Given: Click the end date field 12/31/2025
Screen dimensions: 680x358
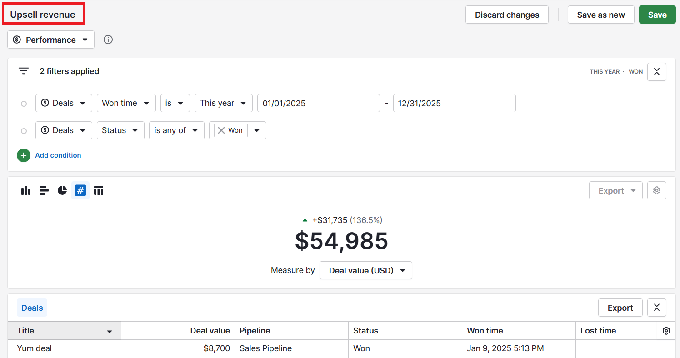Looking at the screenshot, I should coord(455,103).
